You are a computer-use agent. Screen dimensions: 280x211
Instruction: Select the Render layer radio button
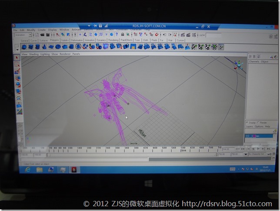[258, 123]
